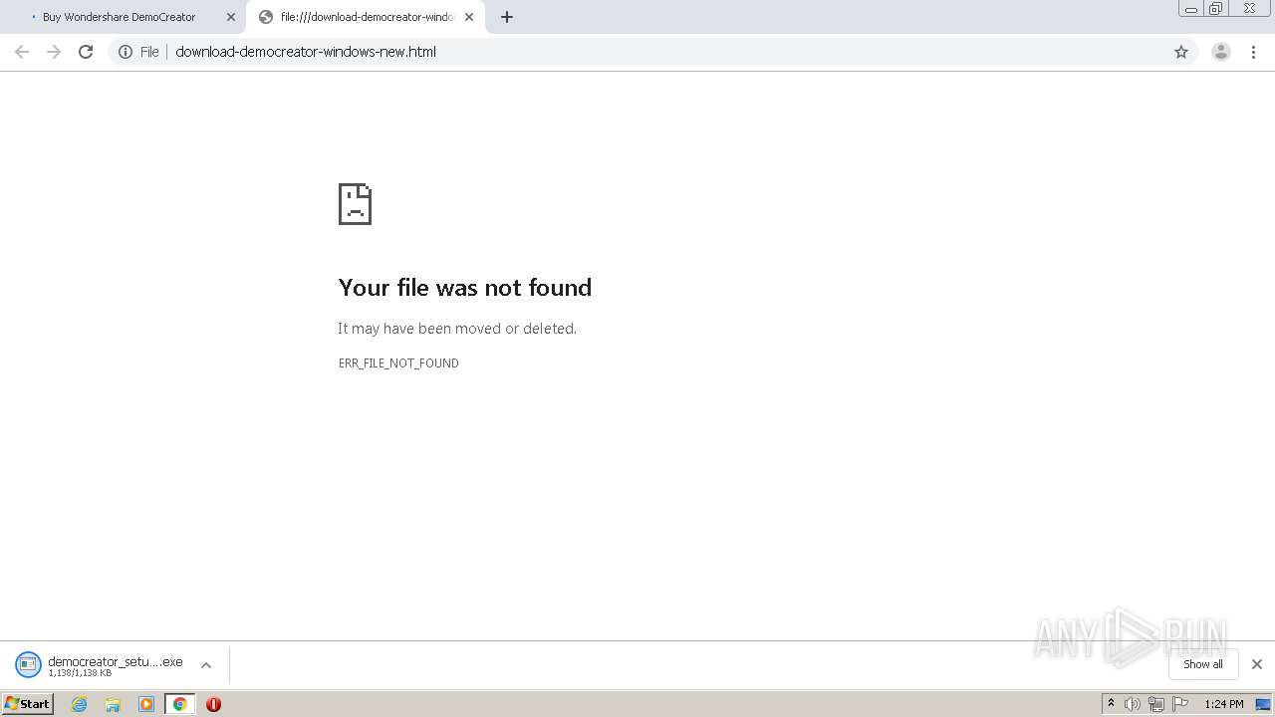The width and height of the screenshot is (1275, 717).
Task: Go back to previous page
Action: (x=22, y=52)
